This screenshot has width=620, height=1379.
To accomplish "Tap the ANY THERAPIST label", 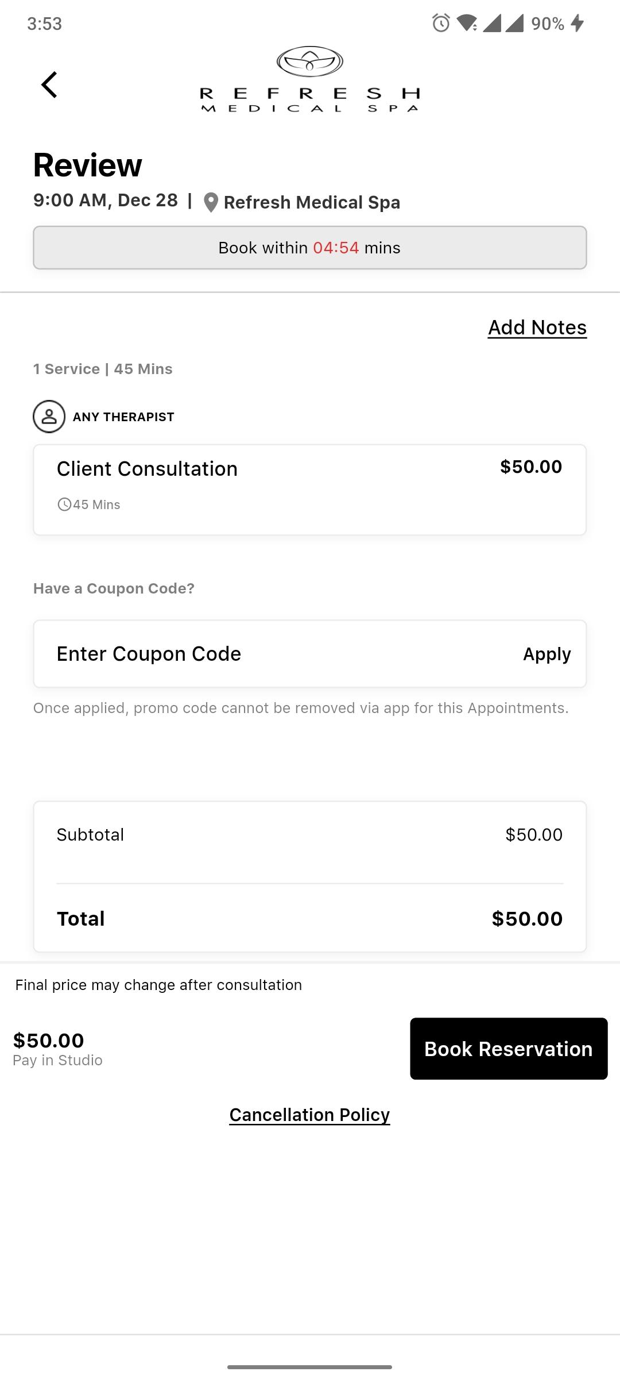I will (123, 417).
